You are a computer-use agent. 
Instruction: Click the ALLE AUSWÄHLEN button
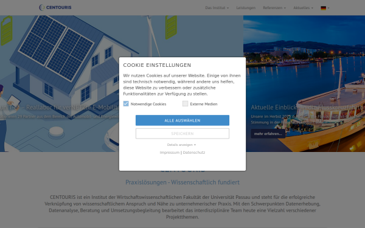(x=182, y=120)
